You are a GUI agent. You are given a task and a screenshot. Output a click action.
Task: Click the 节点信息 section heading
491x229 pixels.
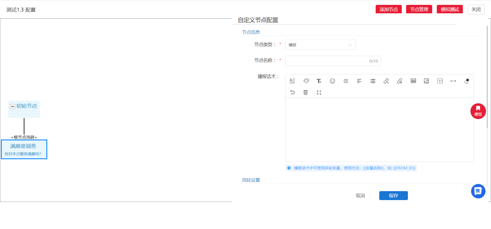[x=251, y=32]
